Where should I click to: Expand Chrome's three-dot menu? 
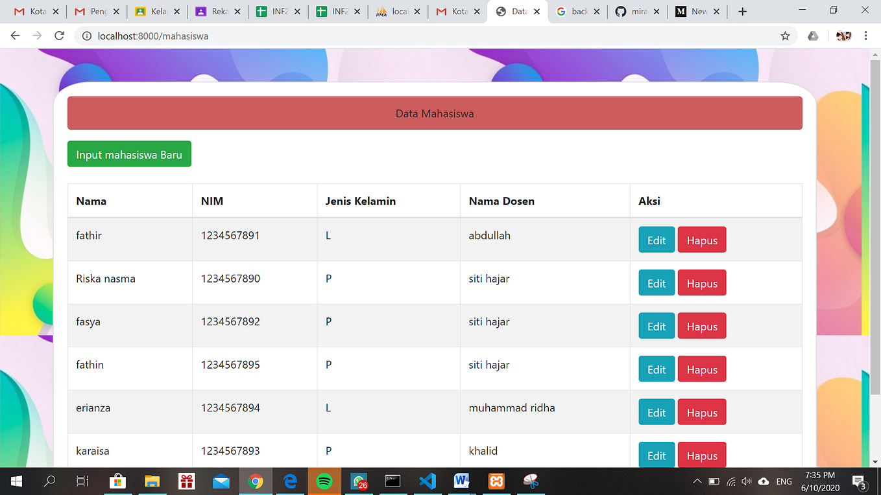pos(866,37)
